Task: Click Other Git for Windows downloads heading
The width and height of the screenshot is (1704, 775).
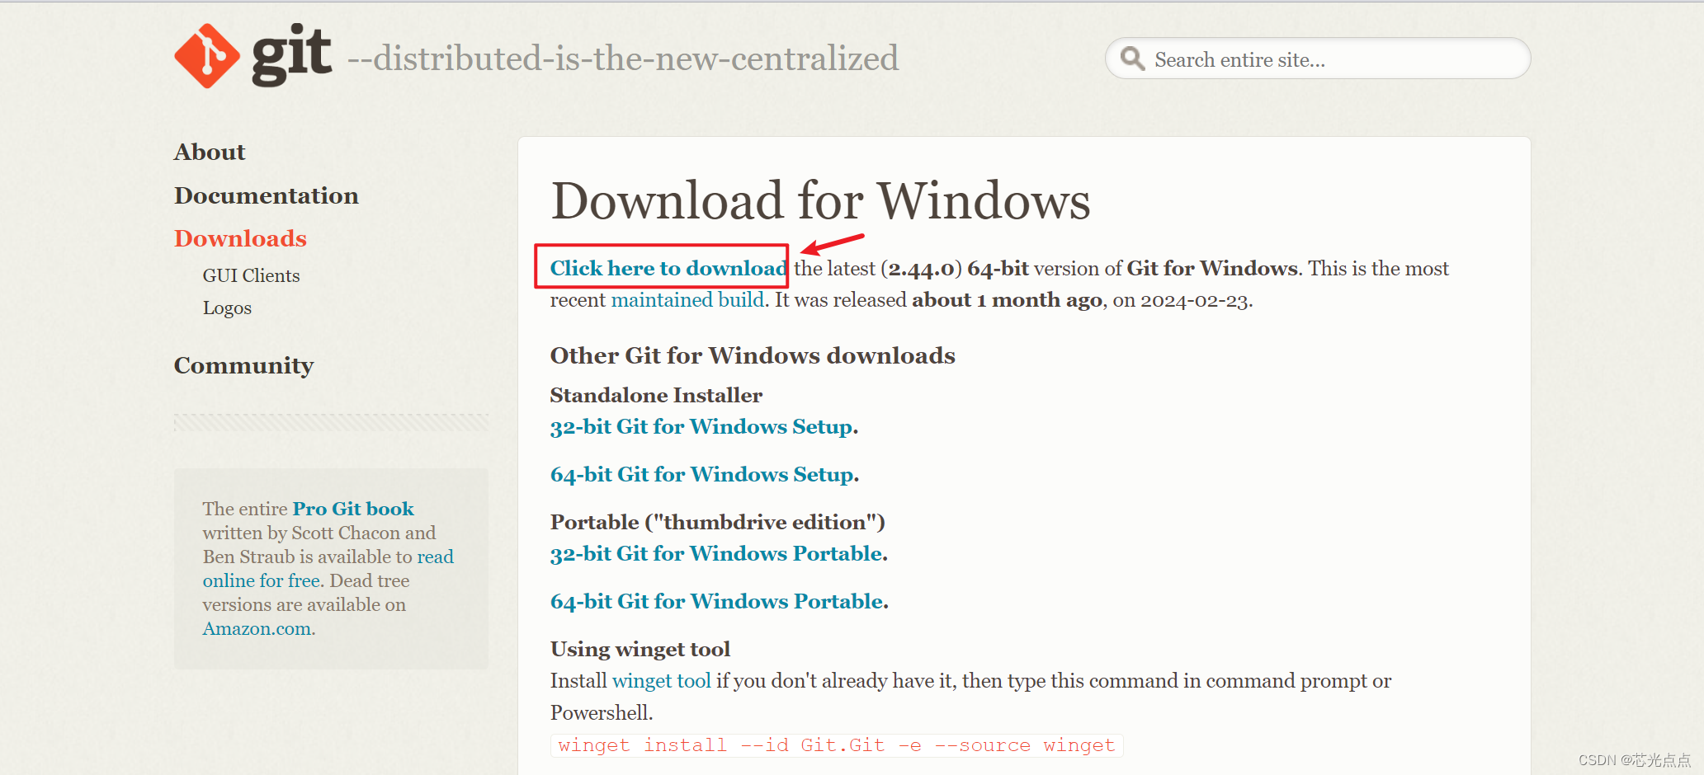Action: [753, 355]
